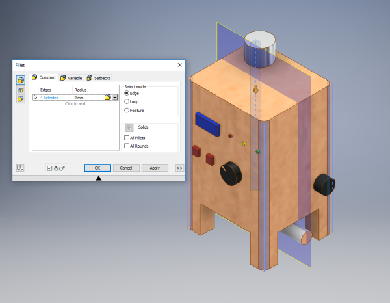Click the row selector arrow beside 4 Selected
The width and height of the screenshot is (390, 303).
tap(35, 98)
